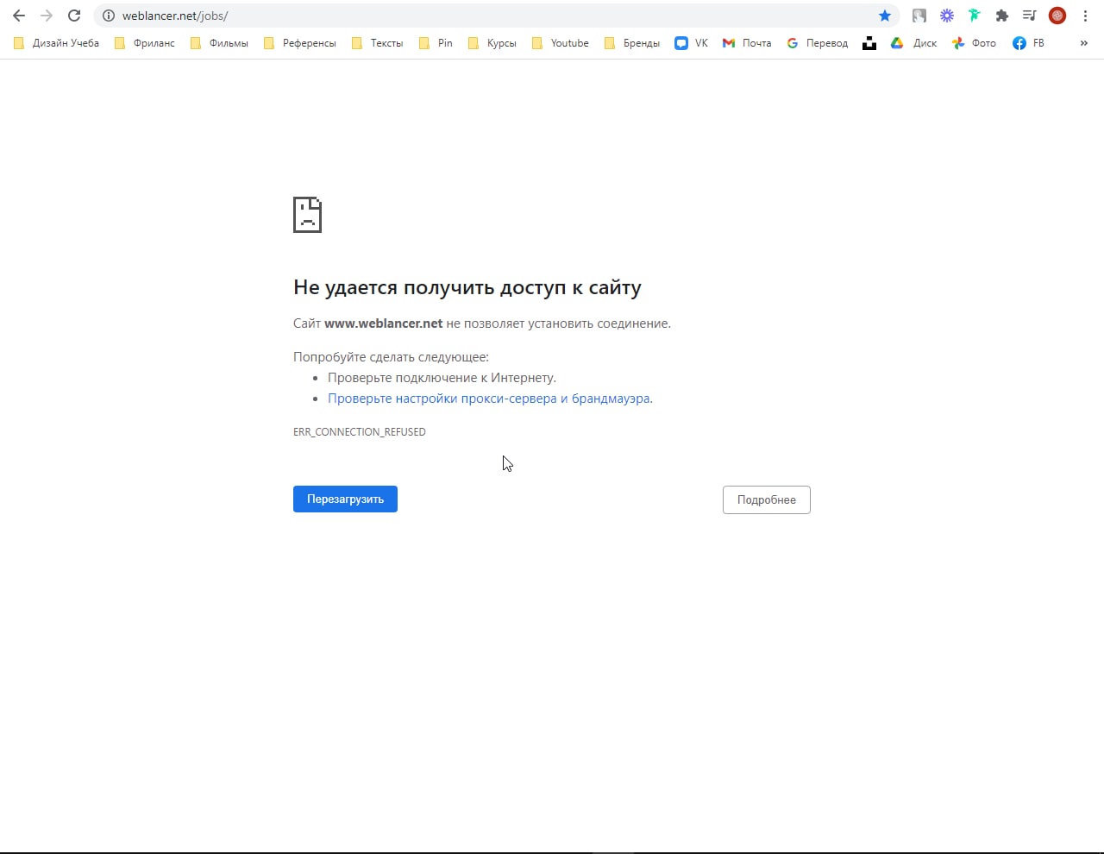Open the FB Facebook bookmark
The width and height of the screenshot is (1104, 854).
(x=1028, y=43)
